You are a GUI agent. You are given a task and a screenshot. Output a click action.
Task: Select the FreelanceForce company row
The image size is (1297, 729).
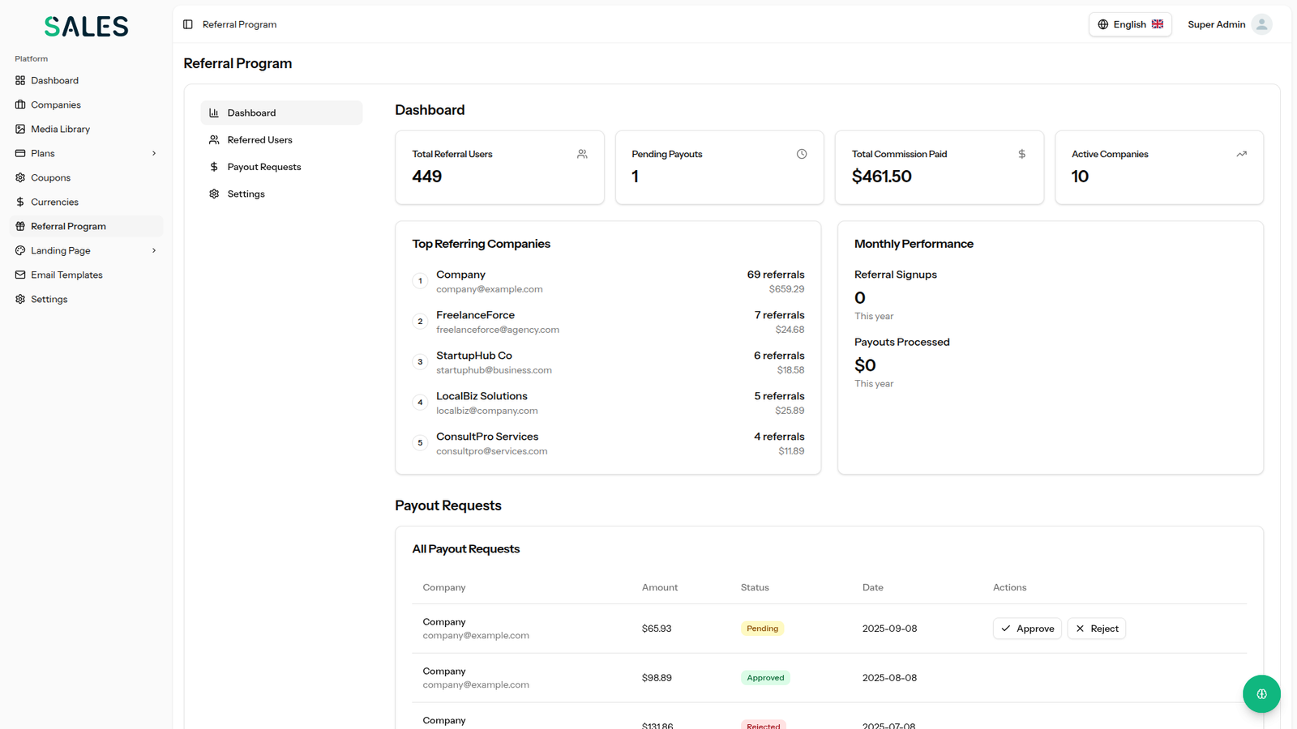coord(608,322)
